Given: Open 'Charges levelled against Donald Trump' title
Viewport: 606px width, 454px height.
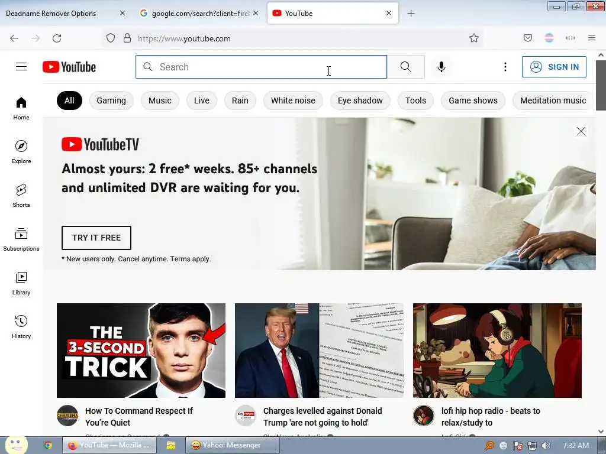Looking at the screenshot, I should pyautogui.click(x=323, y=417).
